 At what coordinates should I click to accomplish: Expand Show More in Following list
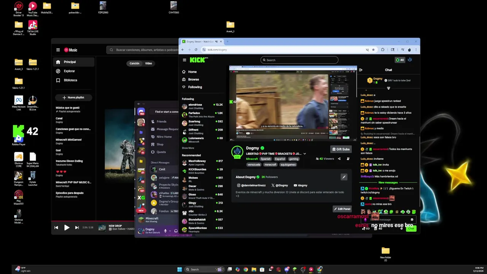point(188,148)
